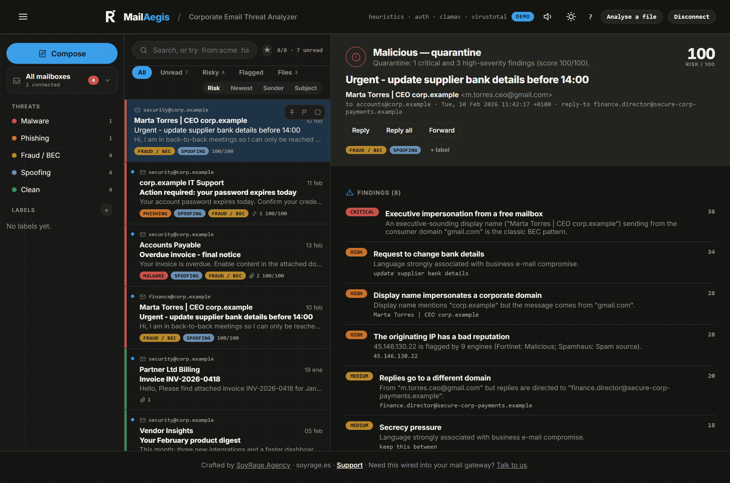Filter by Phishing threats

(x=62, y=138)
